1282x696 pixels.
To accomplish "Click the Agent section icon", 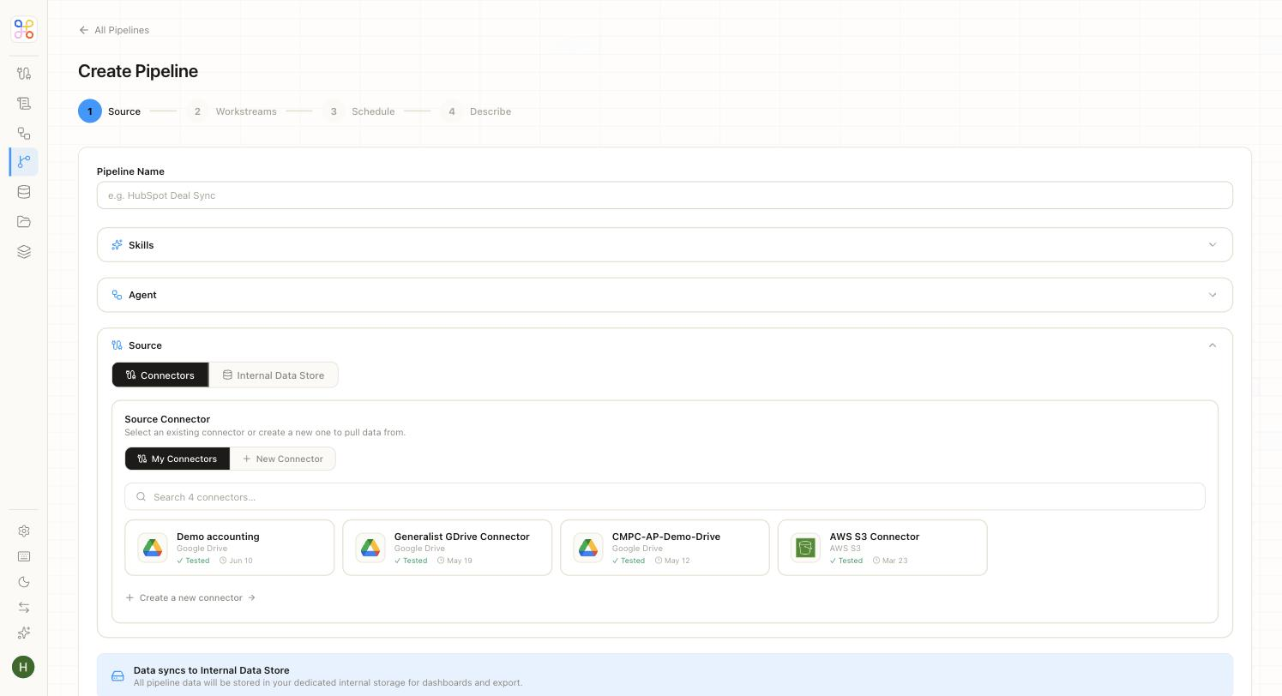I will tap(117, 295).
